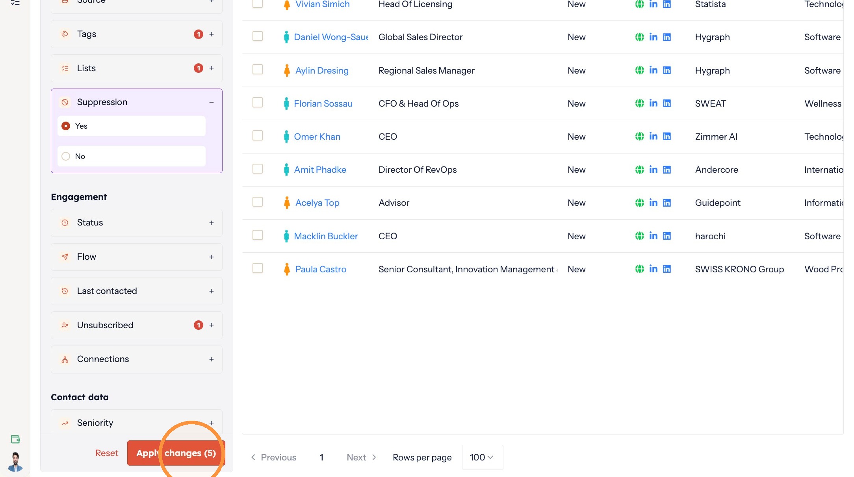Open Macklin Buckler's contact profile
This screenshot has height=477, width=854.
[x=326, y=236]
